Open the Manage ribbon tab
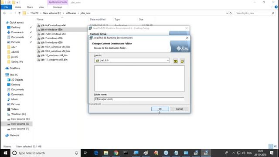279x157 pixels. tap(58, 7)
